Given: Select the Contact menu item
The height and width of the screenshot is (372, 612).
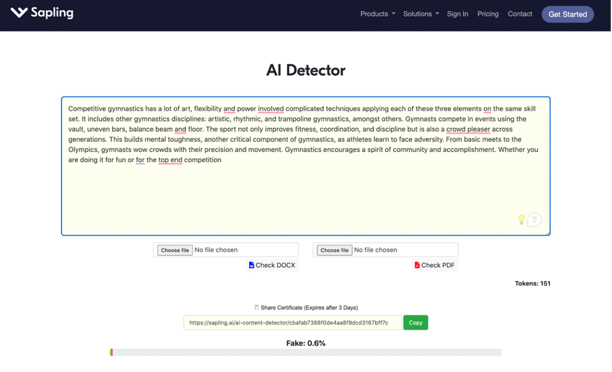Looking at the screenshot, I should [x=520, y=13].
